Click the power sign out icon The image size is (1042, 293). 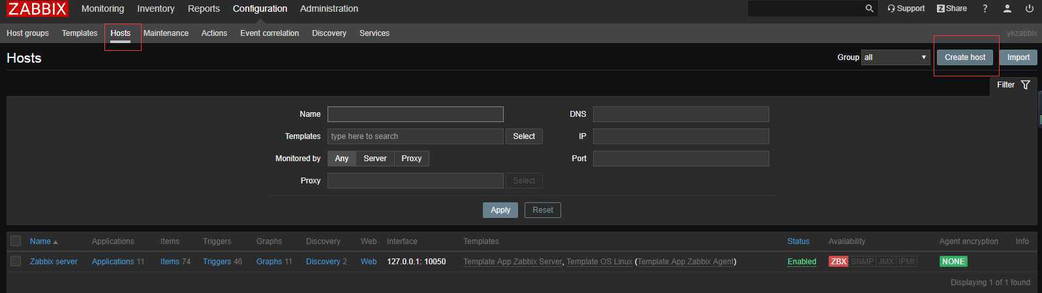point(1030,8)
